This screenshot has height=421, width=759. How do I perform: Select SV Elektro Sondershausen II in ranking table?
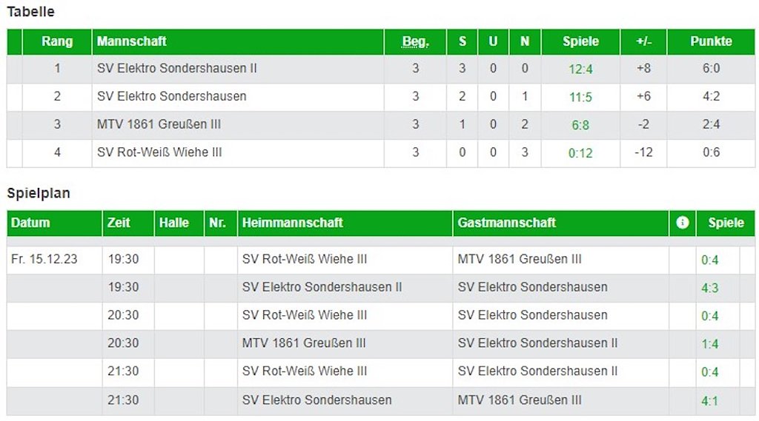[177, 68]
